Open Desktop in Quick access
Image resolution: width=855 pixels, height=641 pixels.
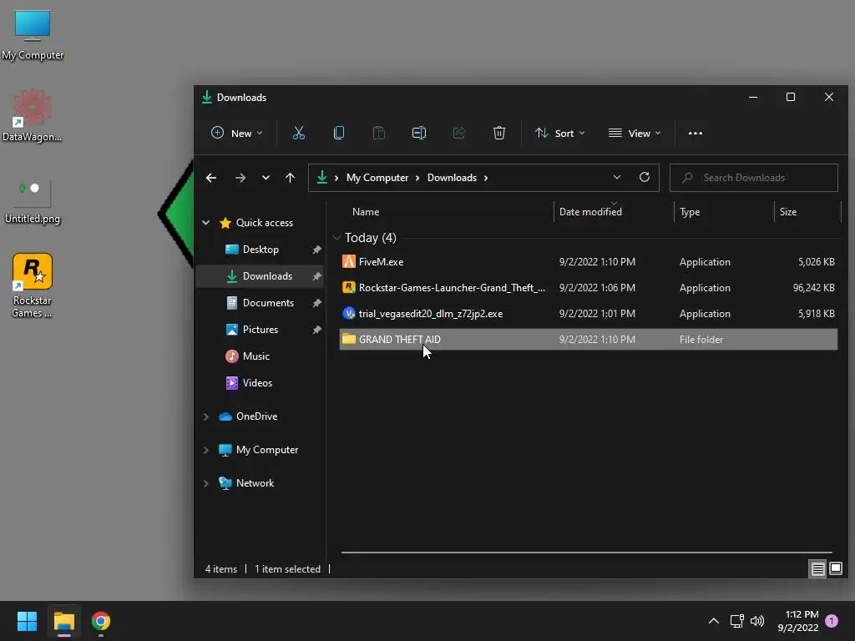(x=261, y=249)
